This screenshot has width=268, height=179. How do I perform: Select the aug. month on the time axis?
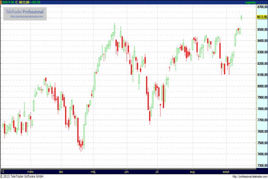193,171
